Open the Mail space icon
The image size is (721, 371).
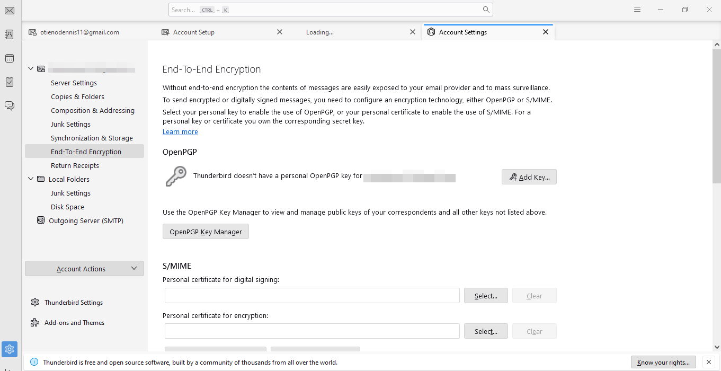tap(10, 10)
